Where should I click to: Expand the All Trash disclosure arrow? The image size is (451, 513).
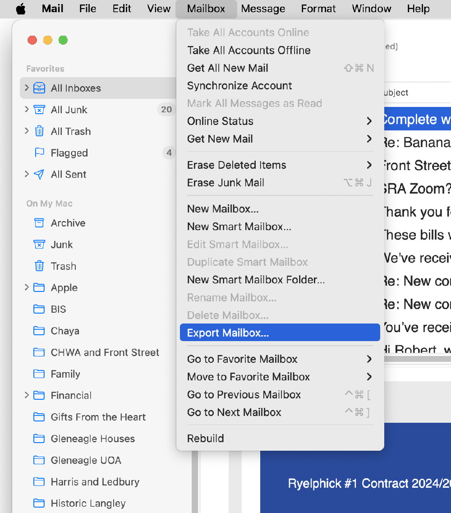(27, 131)
